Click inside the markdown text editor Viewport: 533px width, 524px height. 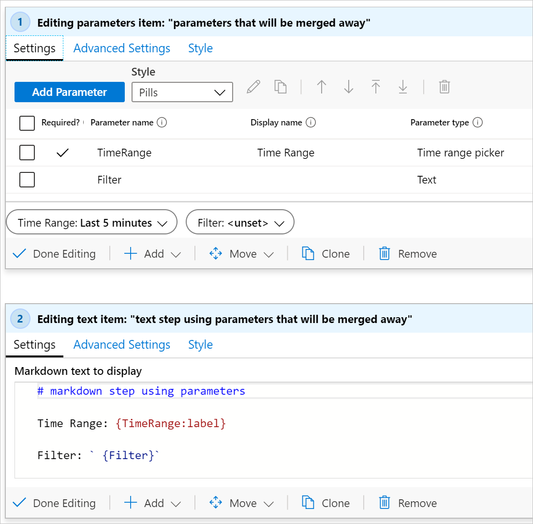click(271, 436)
